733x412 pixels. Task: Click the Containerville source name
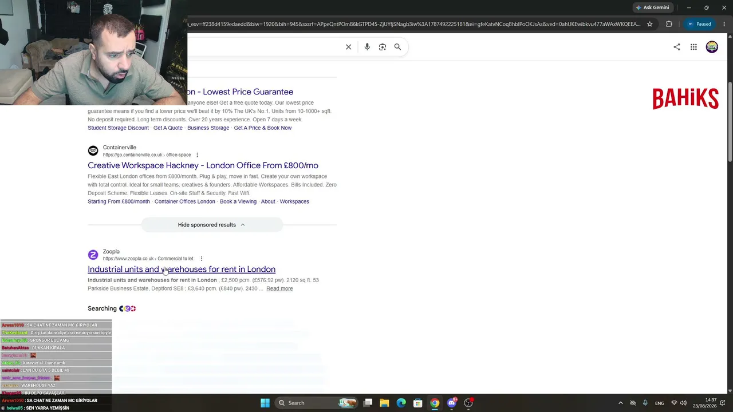[x=120, y=148]
